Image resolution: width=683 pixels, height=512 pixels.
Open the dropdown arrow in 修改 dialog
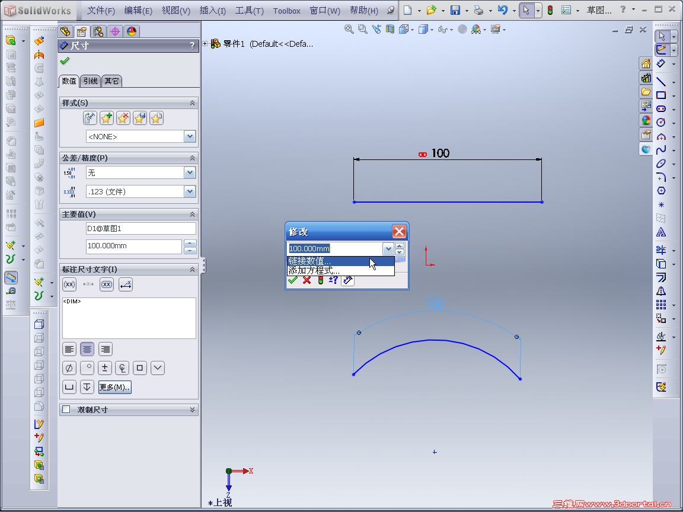coord(388,249)
